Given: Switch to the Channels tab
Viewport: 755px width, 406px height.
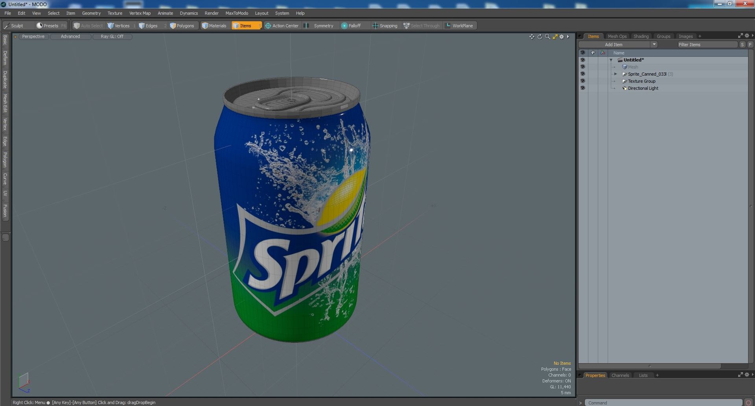Looking at the screenshot, I should point(620,375).
